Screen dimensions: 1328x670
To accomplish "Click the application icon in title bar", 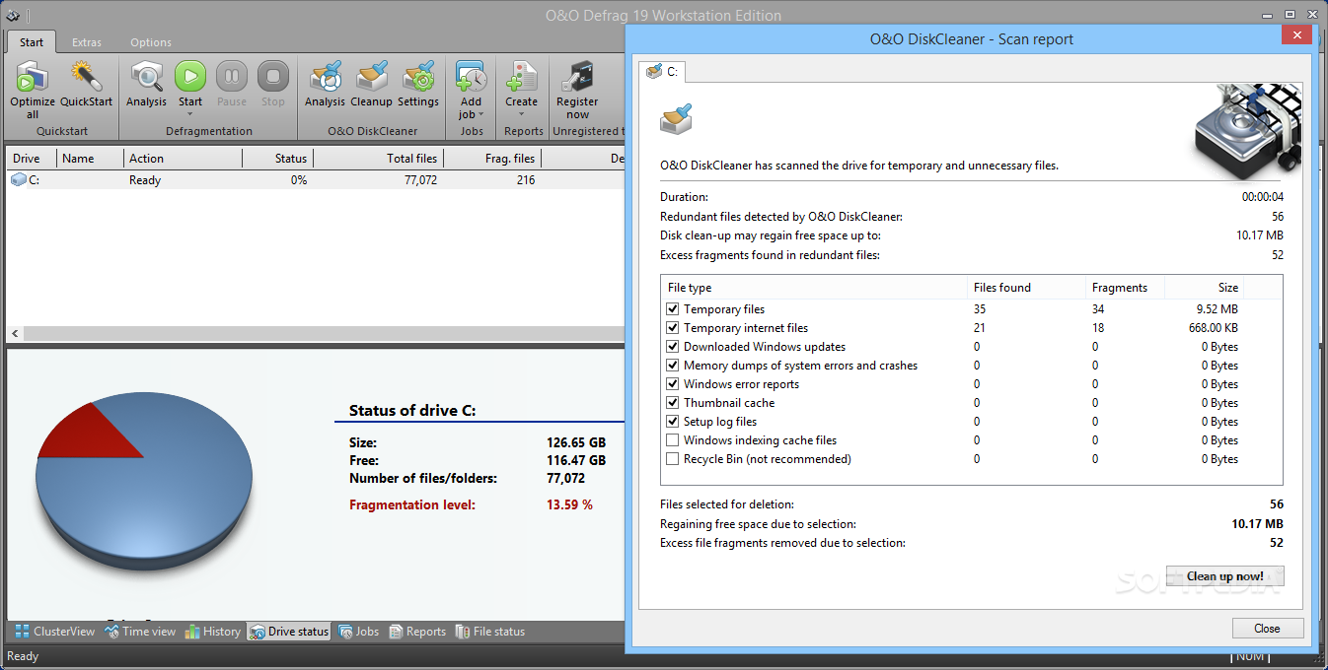I will 13,15.
